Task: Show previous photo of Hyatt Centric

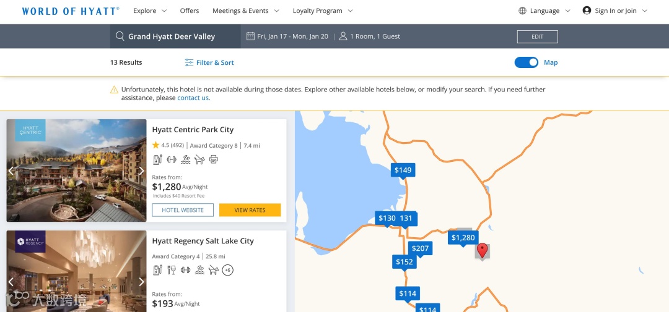Action: (x=12, y=171)
